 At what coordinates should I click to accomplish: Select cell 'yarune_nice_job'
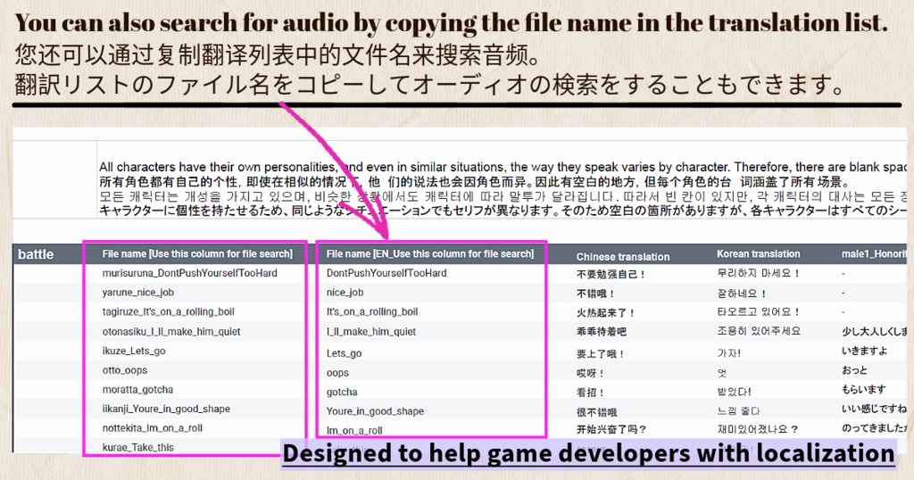point(138,292)
